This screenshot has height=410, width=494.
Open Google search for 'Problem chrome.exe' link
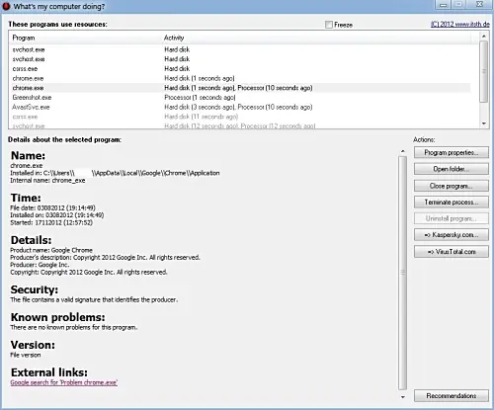64,382
